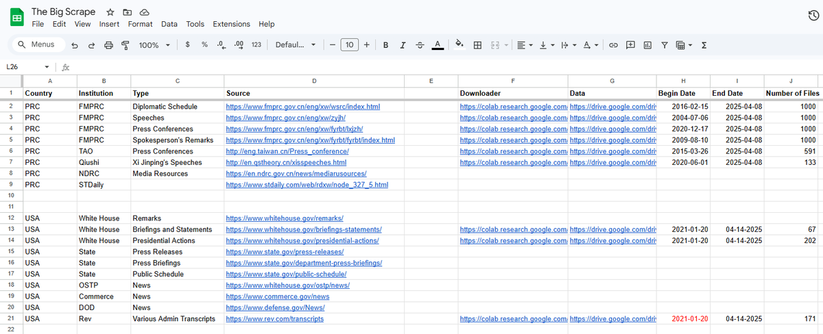Open text rotation dropdown
The image size is (823, 334).
589,45
